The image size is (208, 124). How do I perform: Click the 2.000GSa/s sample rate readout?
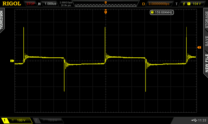coord(66,2)
